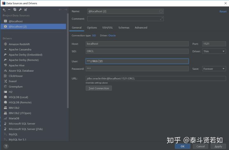229x150 pixels.
Task: Click the Name input field
Action: [x=125, y=11]
